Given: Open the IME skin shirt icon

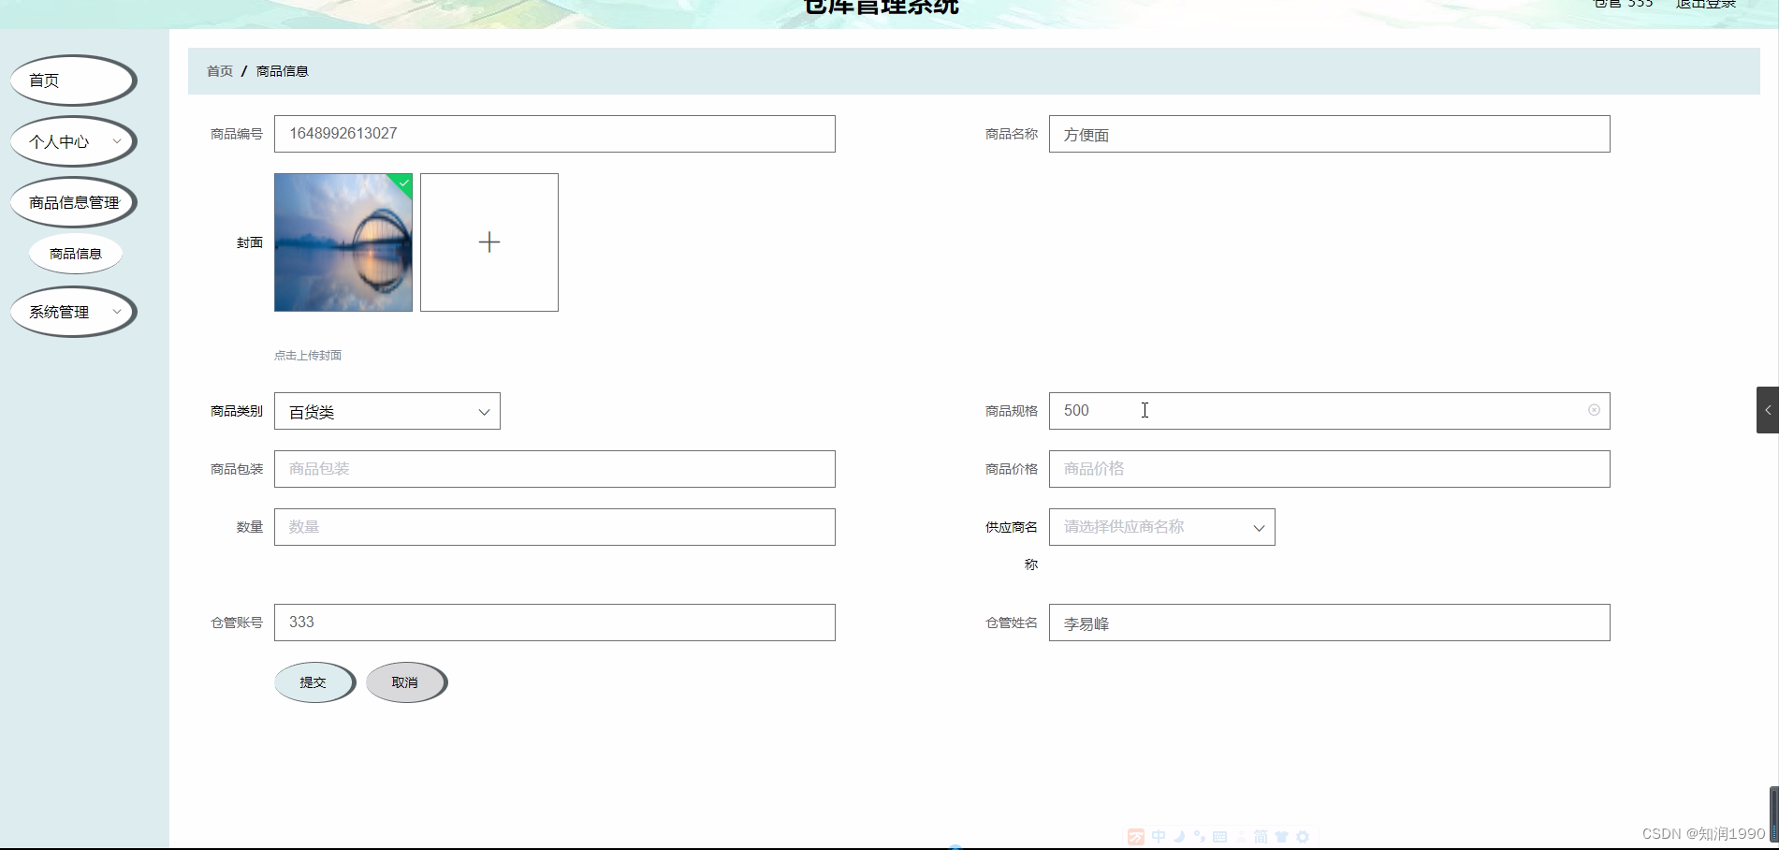Looking at the screenshot, I should (x=1282, y=837).
